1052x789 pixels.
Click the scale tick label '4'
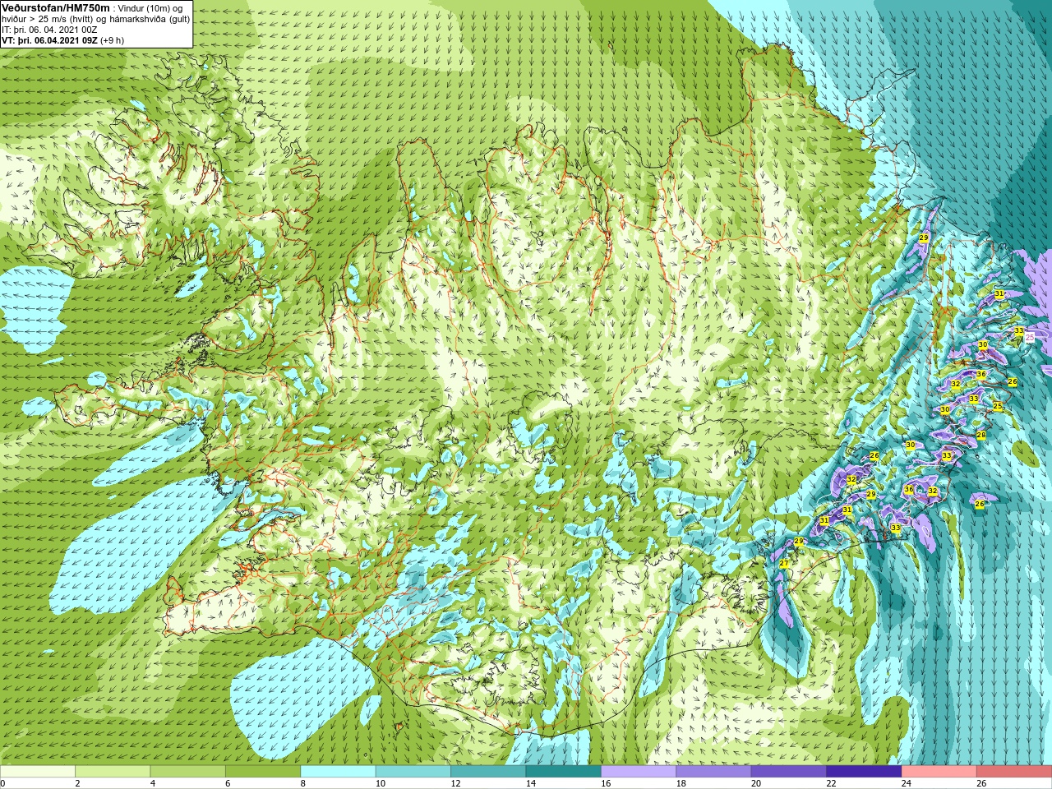pyautogui.click(x=153, y=783)
